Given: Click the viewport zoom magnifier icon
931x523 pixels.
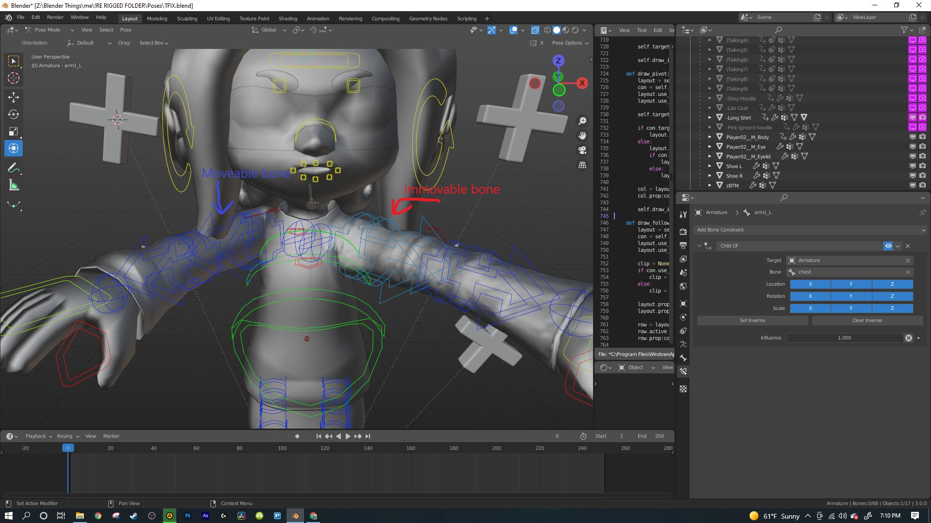Looking at the screenshot, I should (x=582, y=121).
